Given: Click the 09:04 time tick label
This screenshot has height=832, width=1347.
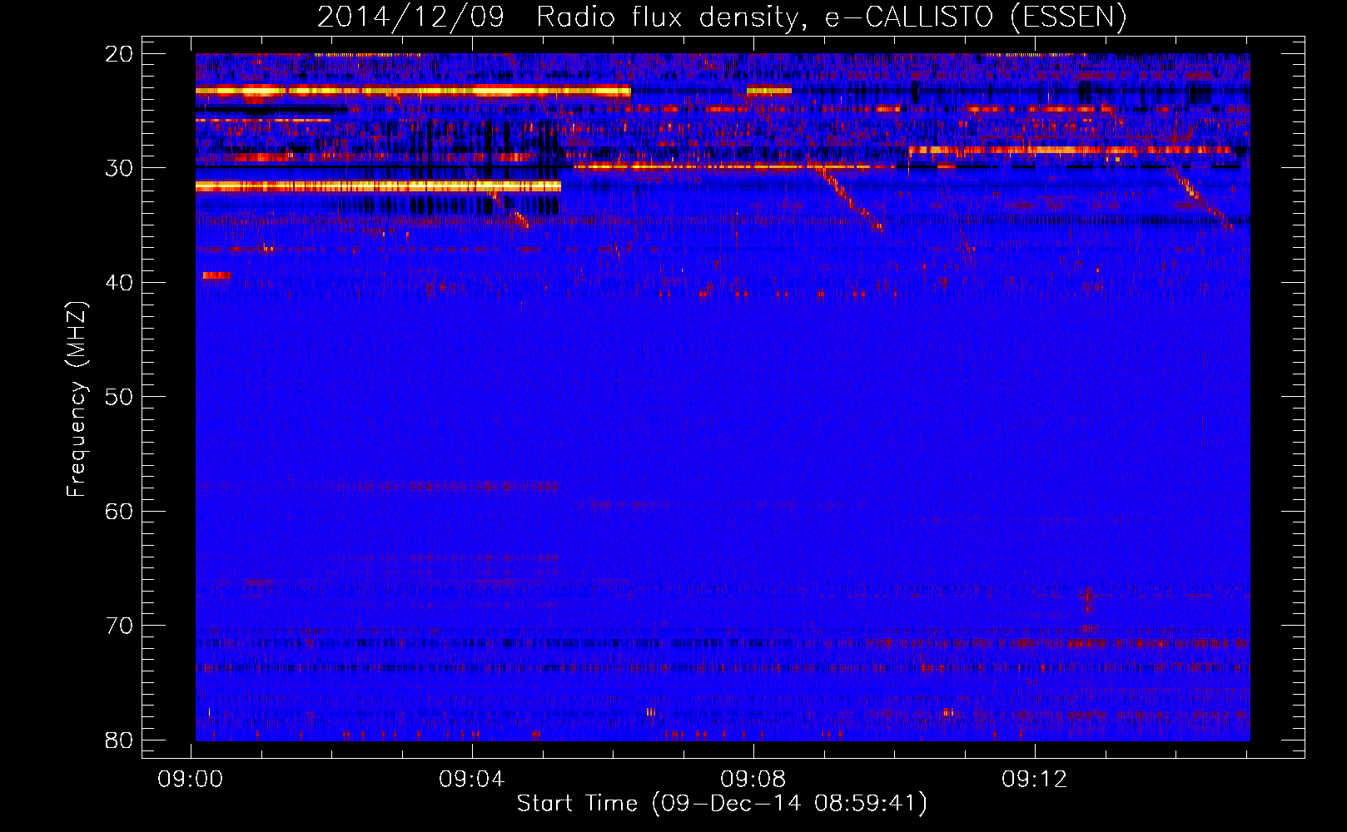Looking at the screenshot, I should click(472, 780).
